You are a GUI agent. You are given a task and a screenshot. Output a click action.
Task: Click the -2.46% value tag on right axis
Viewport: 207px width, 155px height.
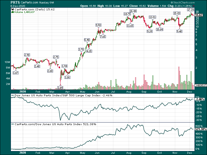[x=200, y=99]
